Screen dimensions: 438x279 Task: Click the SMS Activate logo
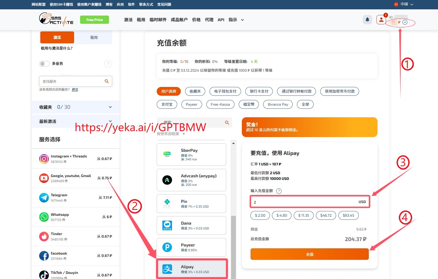pyautogui.click(x=56, y=20)
